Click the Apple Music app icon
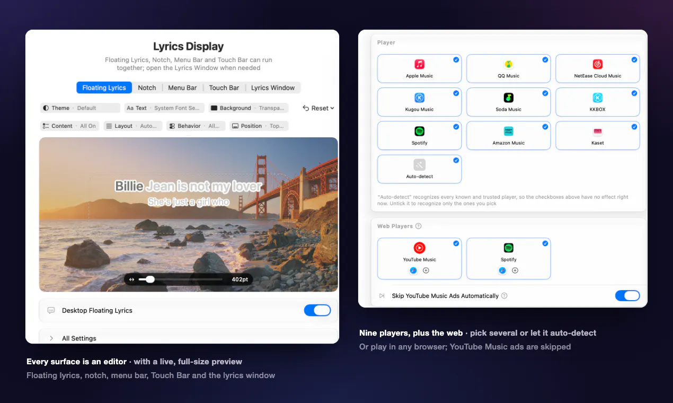Viewport: 673px width, 403px height. pos(419,64)
